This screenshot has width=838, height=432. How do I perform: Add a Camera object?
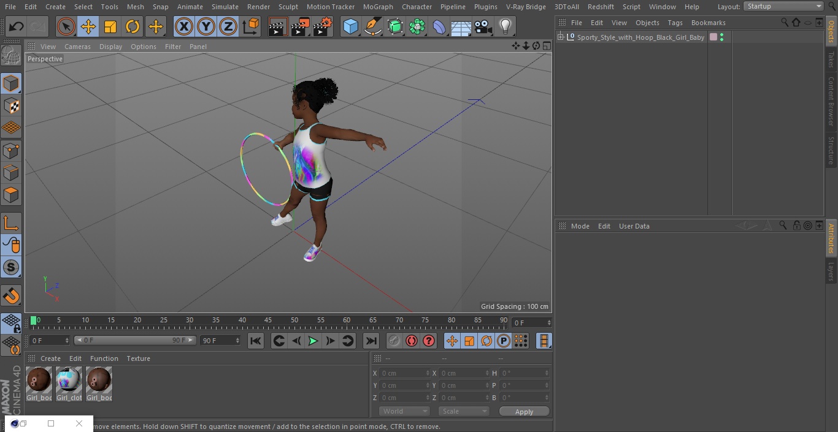pos(483,26)
